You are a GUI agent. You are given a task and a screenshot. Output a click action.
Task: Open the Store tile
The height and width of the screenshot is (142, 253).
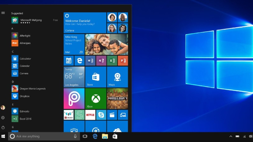[96, 77]
